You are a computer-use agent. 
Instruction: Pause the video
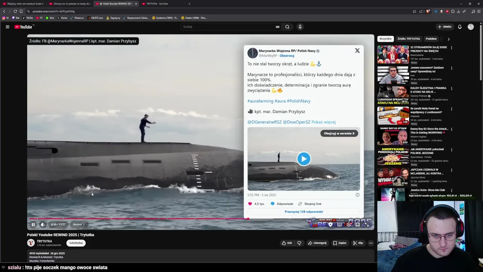[33, 224]
